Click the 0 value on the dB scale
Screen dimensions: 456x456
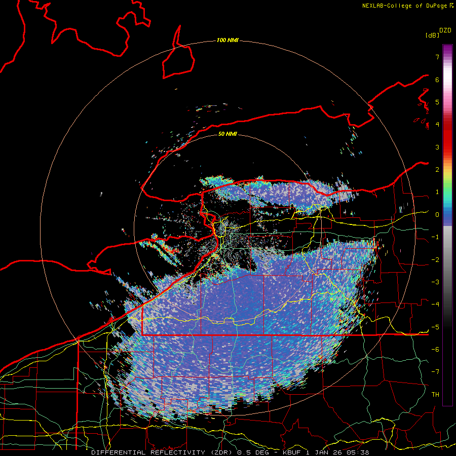pyautogui.click(x=437, y=215)
